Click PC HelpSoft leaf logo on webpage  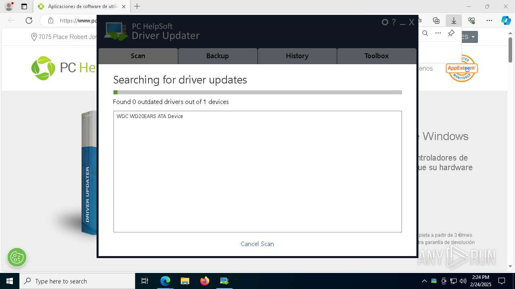pos(43,68)
